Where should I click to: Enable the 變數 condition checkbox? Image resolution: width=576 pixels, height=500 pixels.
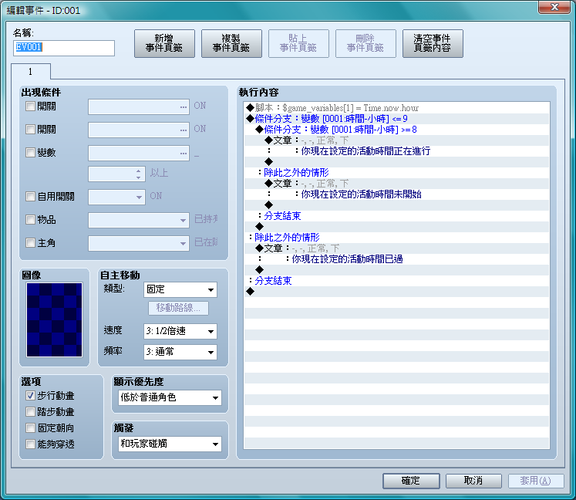[x=31, y=153]
